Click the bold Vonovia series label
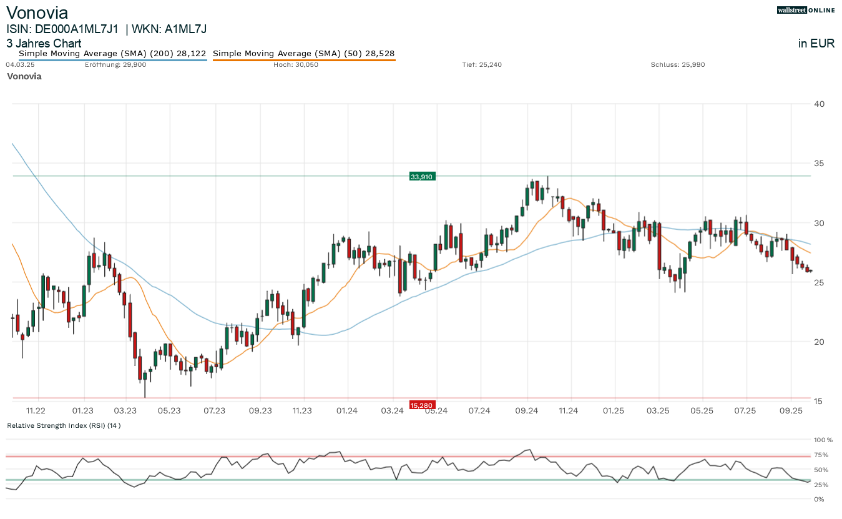 pos(24,76)
